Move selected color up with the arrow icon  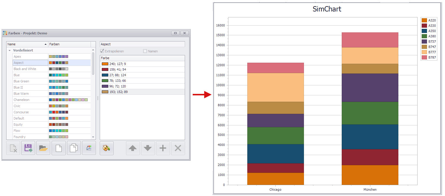(133, 148)
